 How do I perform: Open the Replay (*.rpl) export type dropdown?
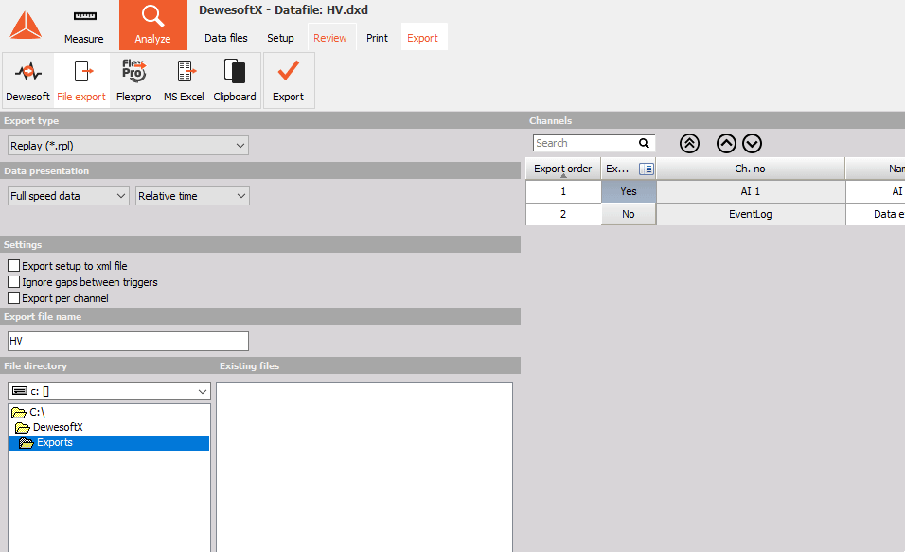(128, 146)
